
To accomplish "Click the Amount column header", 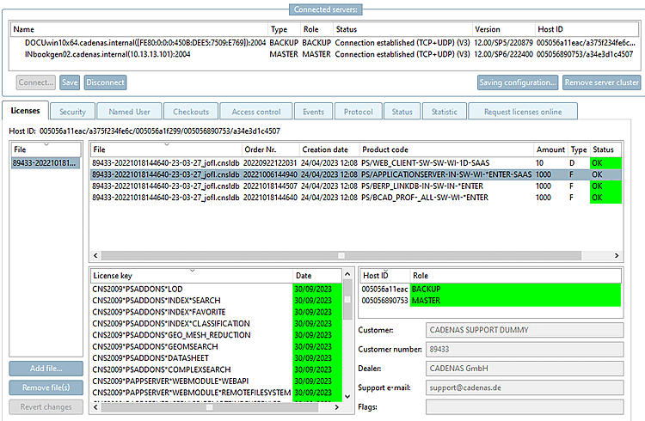I will pyautogui.click(x=550, y=149).
